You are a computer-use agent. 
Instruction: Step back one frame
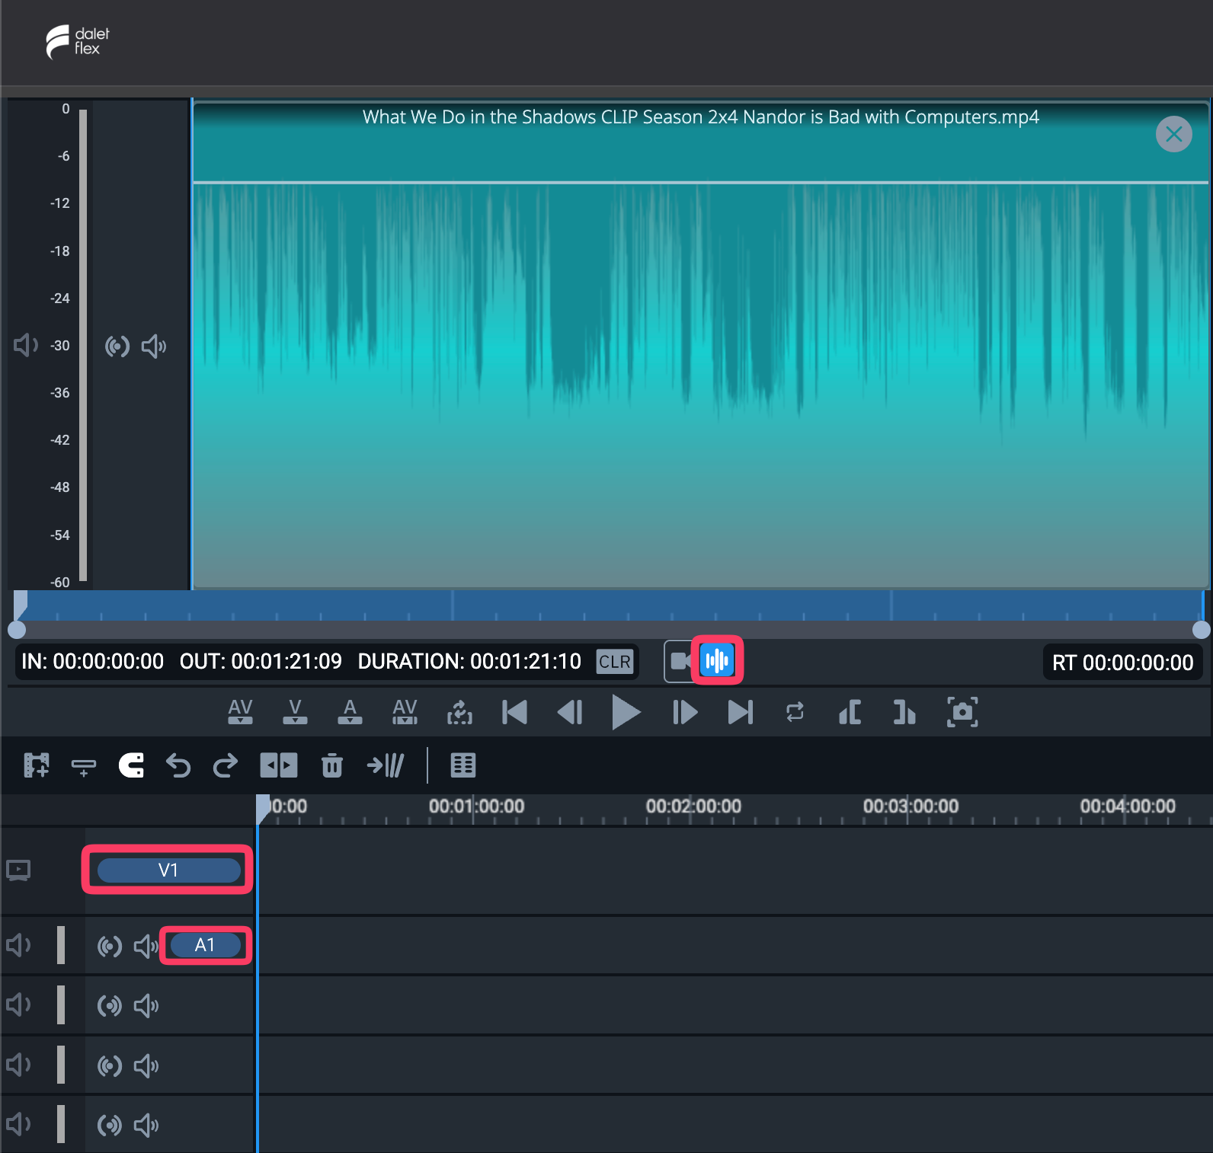[570, 712]
